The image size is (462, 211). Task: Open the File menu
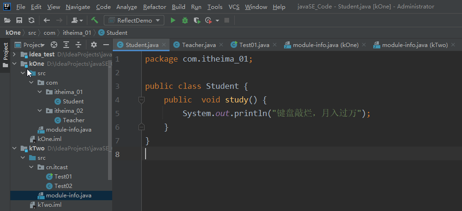(21, 7)
